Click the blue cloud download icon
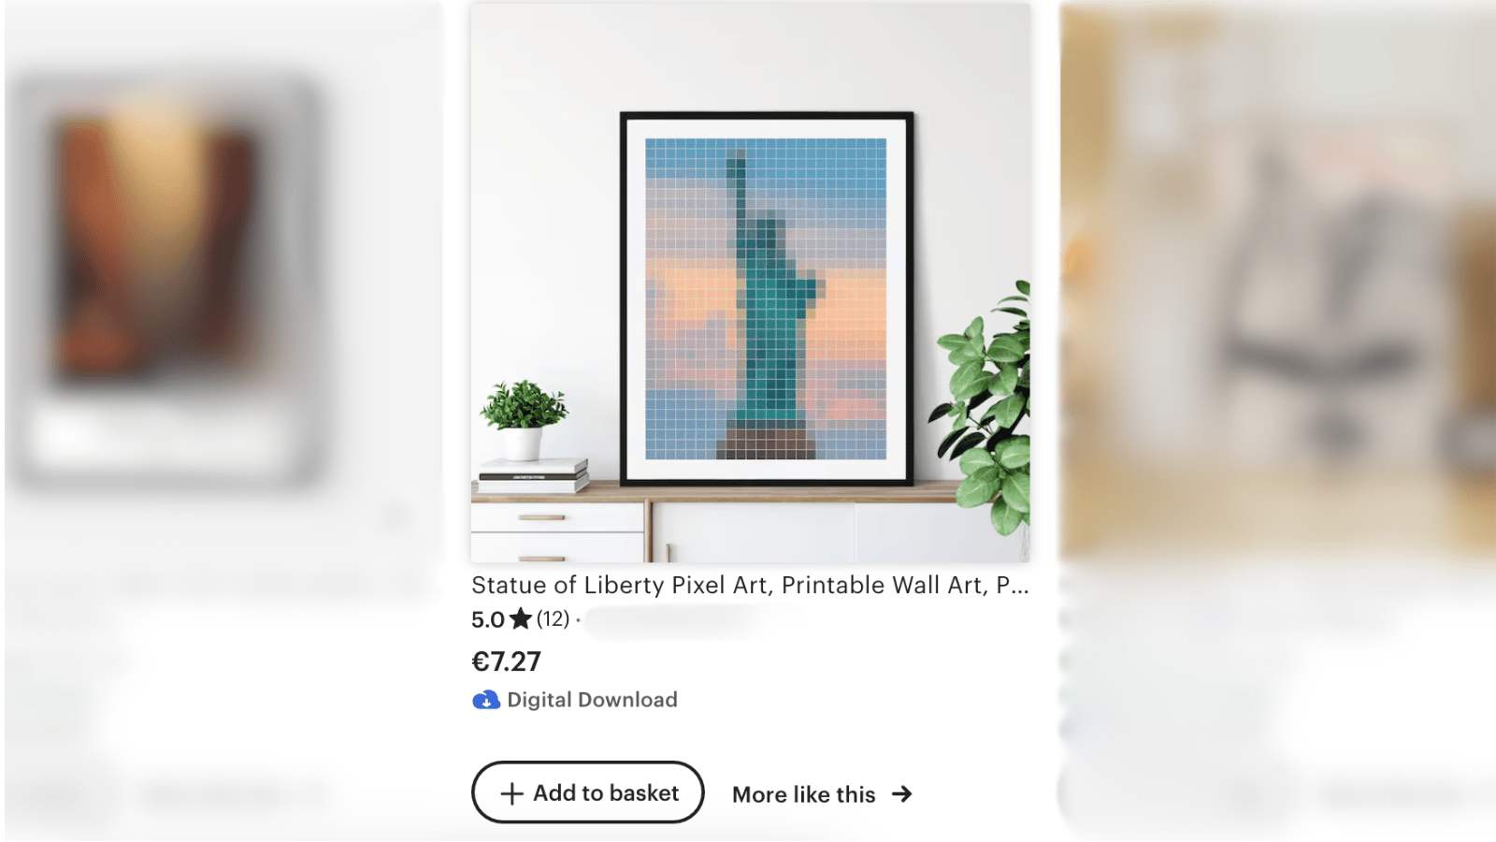 click(486, 700)
